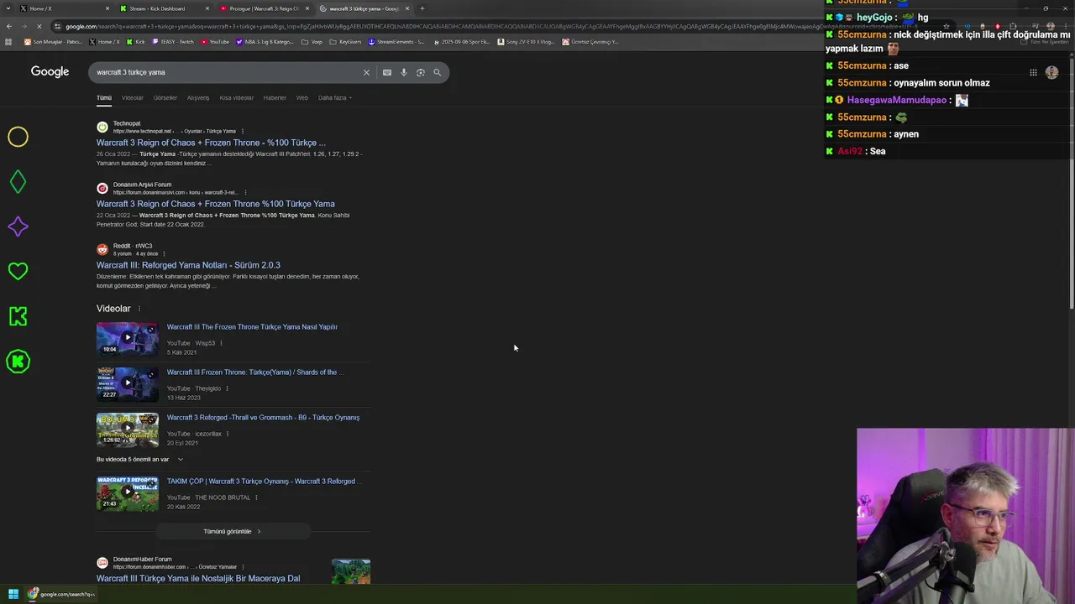The width and height of the screenshot is (1075, 604).
Task: Start voice search with microphone icon
Action: (x=404, y=72)
